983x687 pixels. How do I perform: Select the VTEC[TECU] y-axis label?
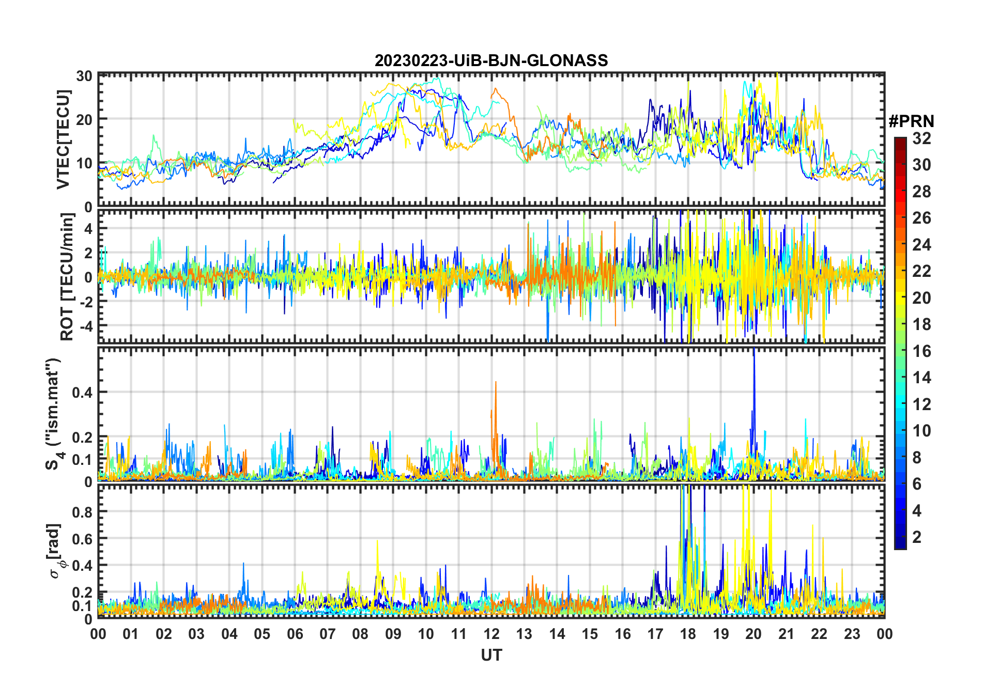[63, 139]
